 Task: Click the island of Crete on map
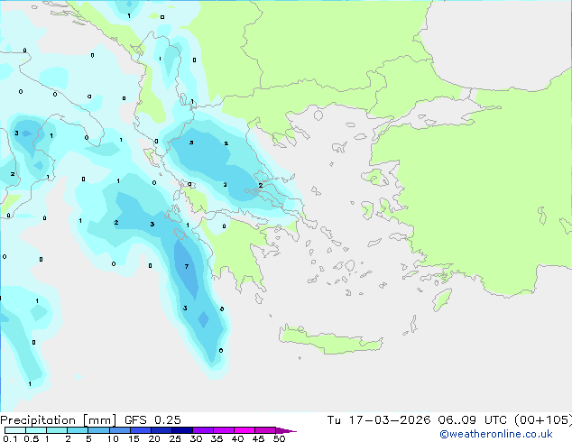331,340
